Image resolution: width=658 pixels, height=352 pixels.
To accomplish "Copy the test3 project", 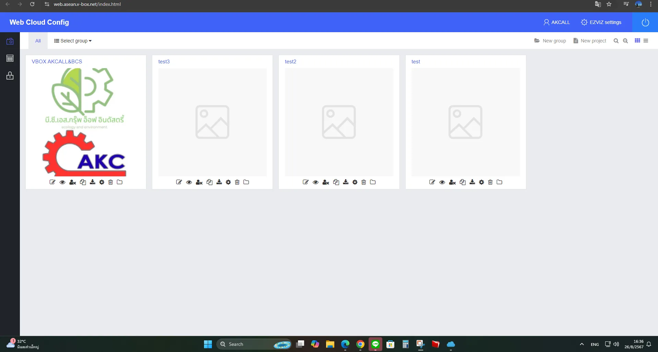I will (210, 182).
